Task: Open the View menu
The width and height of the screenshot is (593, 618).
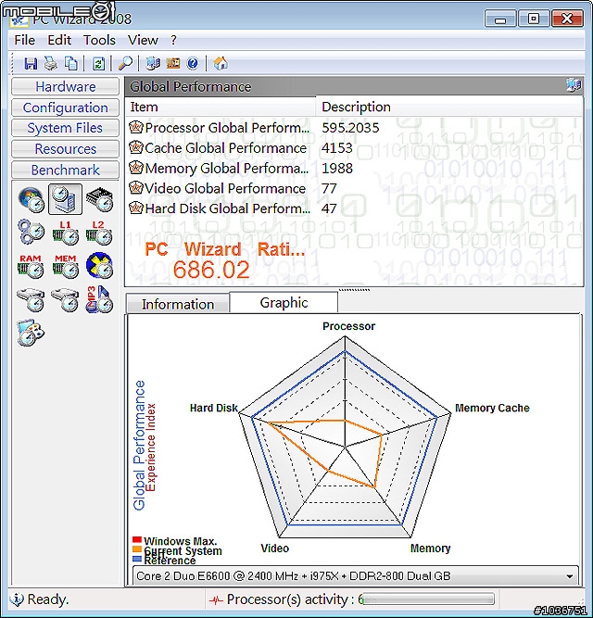Action: 143,40
